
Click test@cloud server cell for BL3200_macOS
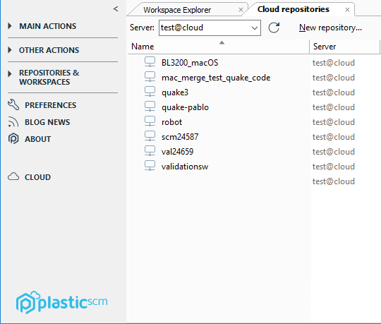pyautogui.click(x=334, y=63)
